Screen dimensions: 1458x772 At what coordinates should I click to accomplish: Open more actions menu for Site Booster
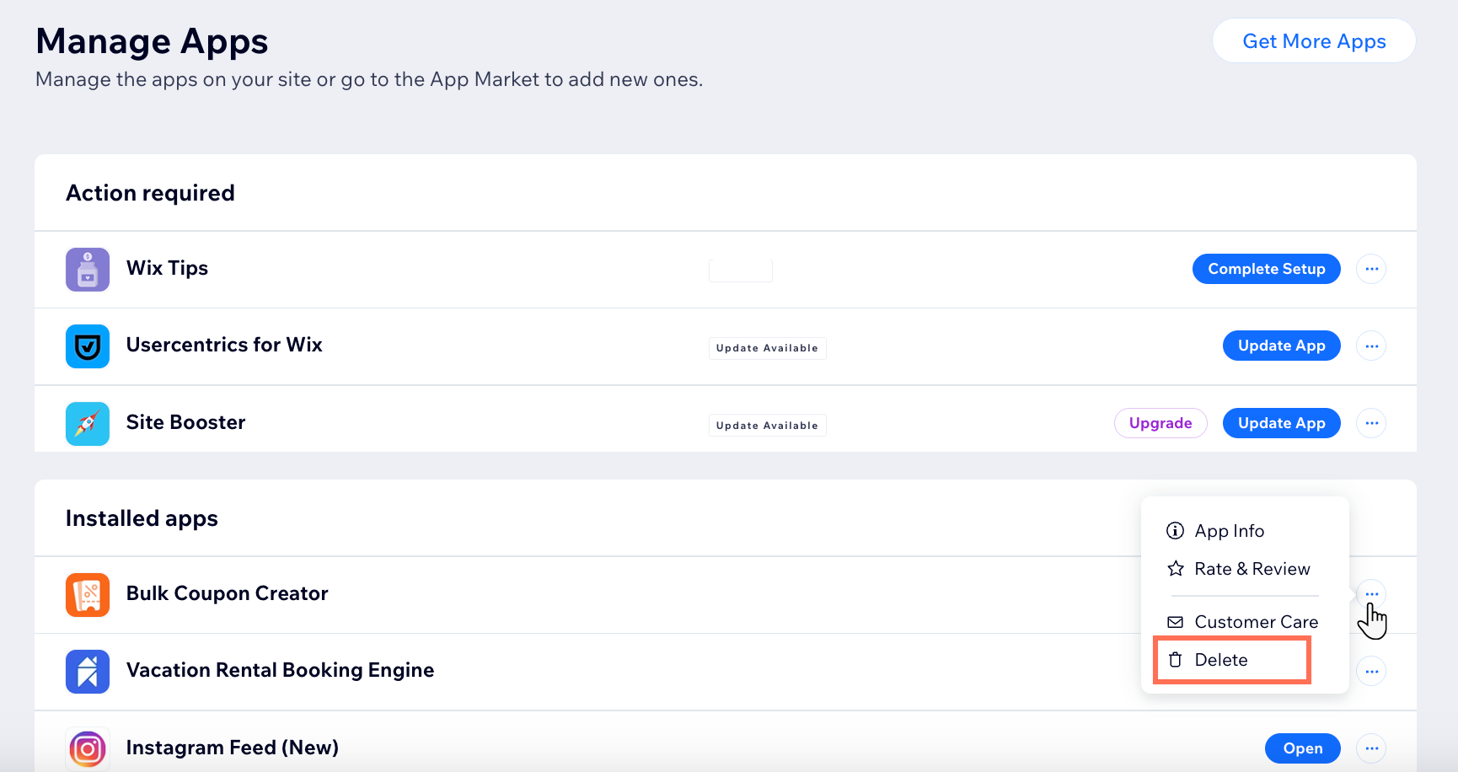click(x=1371, y=423)
